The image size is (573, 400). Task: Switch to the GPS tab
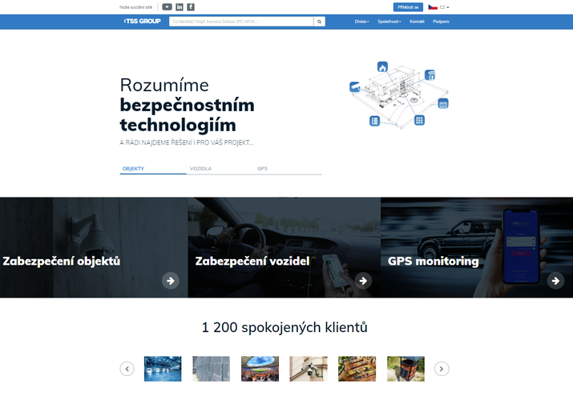click(262, 169)
